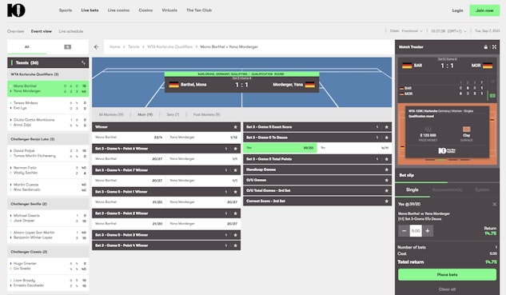Viewport: 506px width, 295px height.
Task: Star the Set 3 Game 4 Point 7 Winner market
Action: tap(235, 170)
